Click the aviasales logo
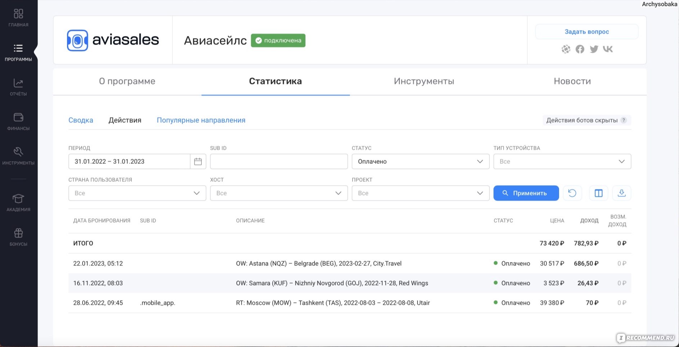This screenshot has width=679, height=347. (x=113, y=40)
